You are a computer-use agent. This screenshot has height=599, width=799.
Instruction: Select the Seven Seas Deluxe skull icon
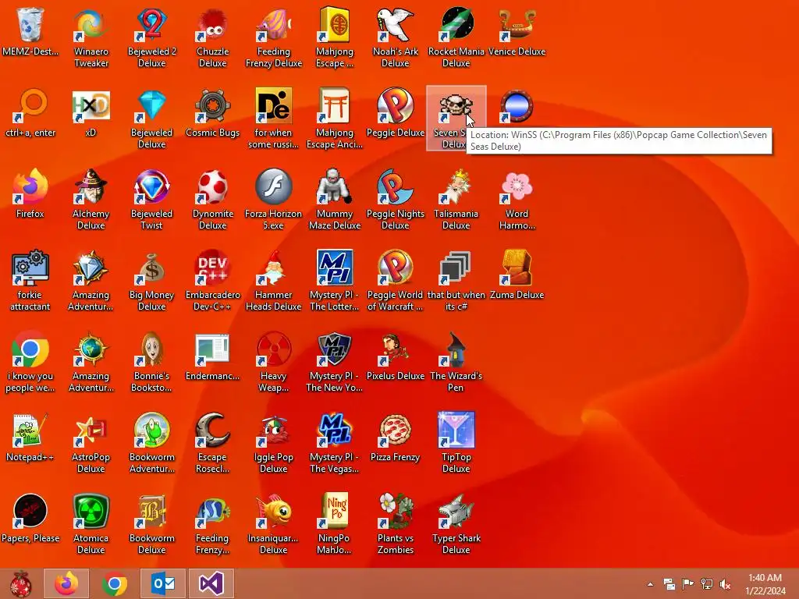tap(455, 105)
